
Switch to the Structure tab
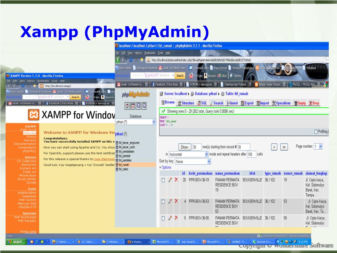coord(186,103)
